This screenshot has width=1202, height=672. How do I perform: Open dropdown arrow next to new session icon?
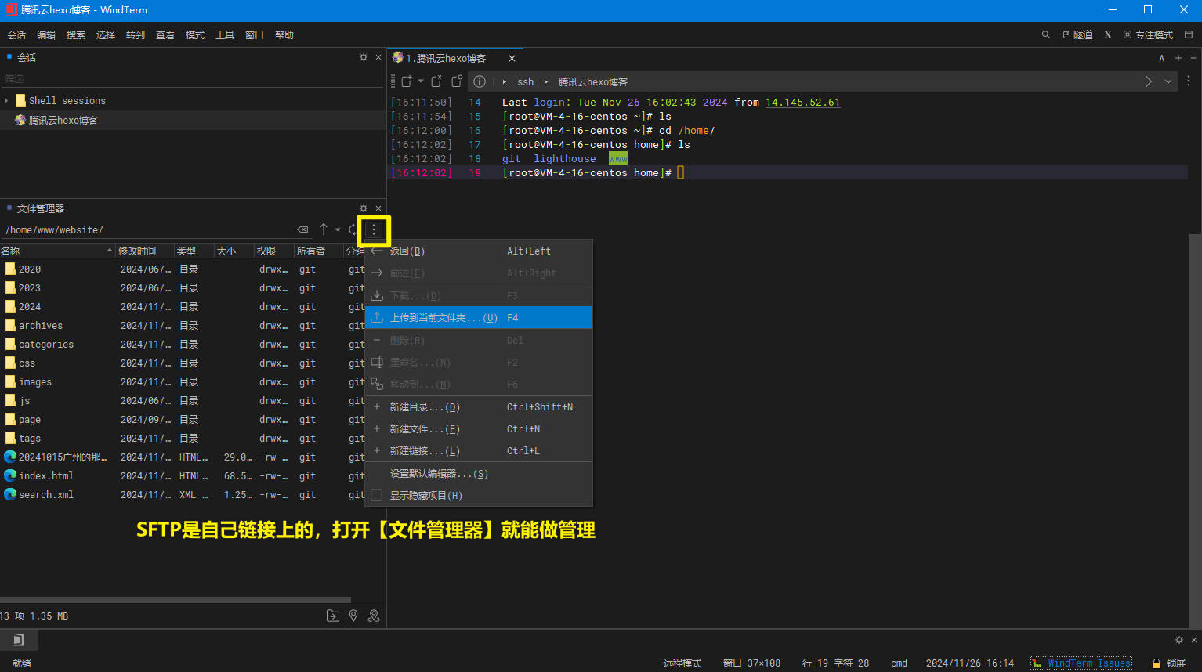(x=421, y=81)
